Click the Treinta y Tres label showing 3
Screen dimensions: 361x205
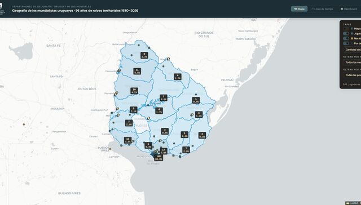pos(199,114)
